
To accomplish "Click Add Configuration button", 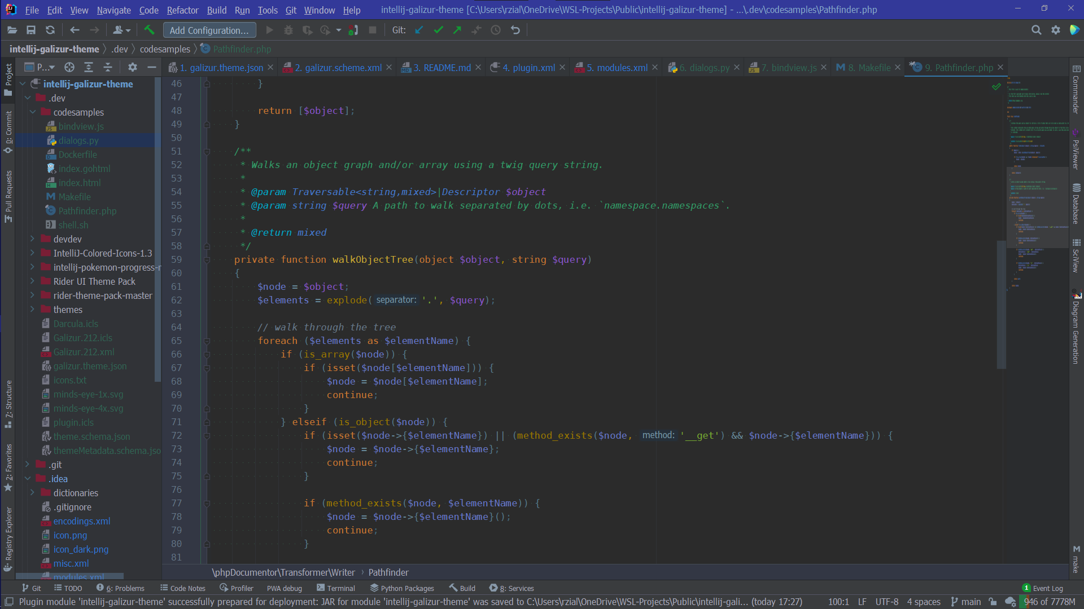I will [209, 30].
